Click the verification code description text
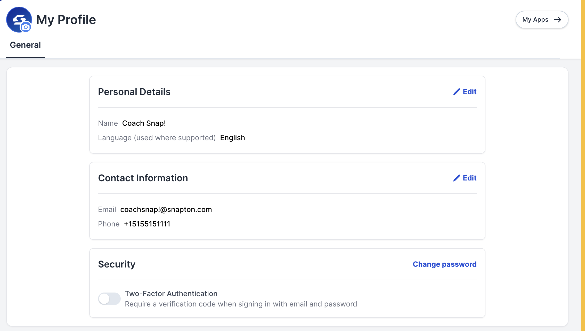 pyautogui.click(x=241, y=304)
